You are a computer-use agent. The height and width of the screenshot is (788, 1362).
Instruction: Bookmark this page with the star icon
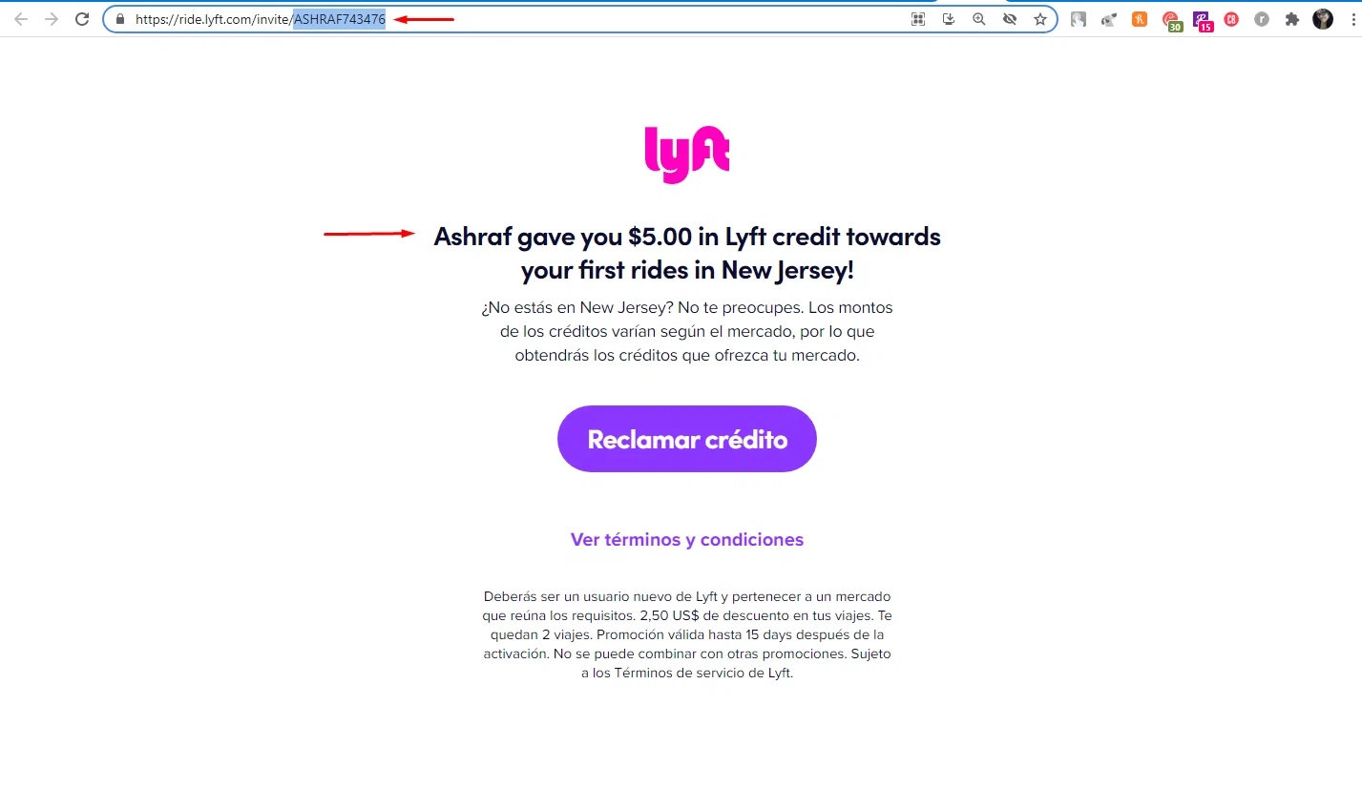click(x=1040, y=19)
